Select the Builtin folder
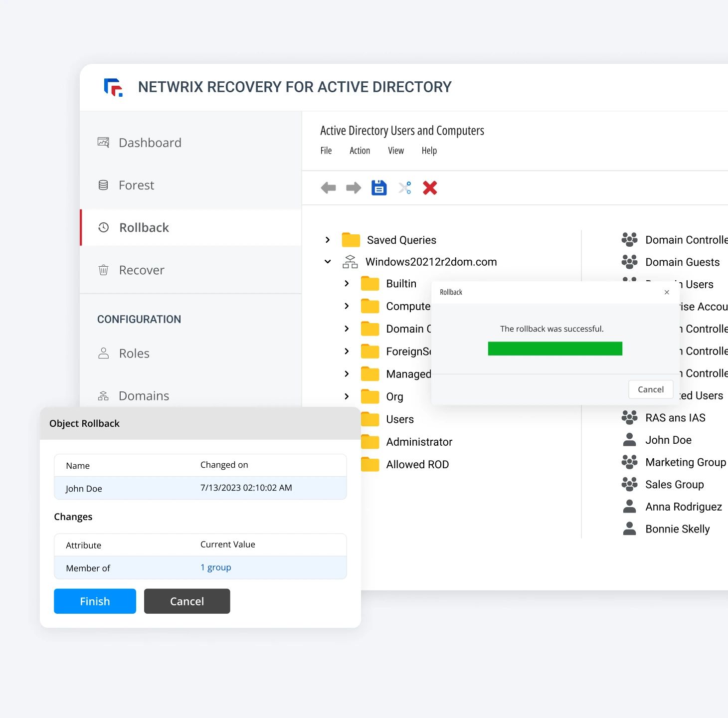Image resolution: width=728 pixels, height=718 pixels. point(388,284)
